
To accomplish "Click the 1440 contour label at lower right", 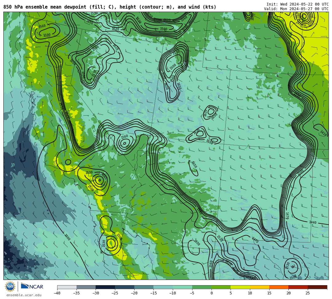I will click(x=313, y=222).
